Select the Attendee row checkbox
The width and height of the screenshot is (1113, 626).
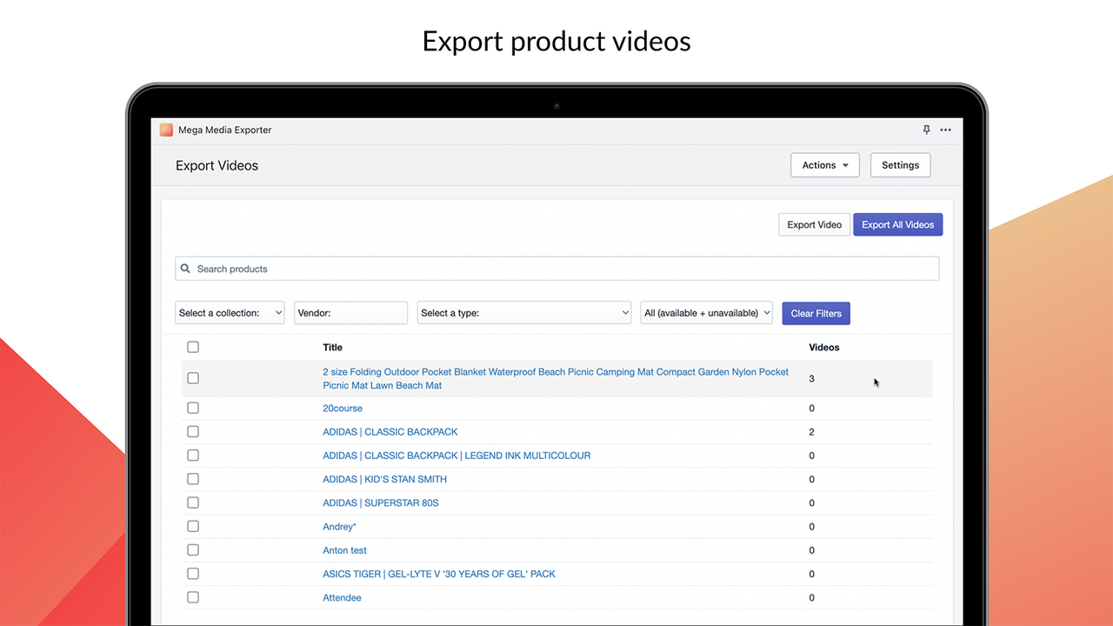coord(192,597)
